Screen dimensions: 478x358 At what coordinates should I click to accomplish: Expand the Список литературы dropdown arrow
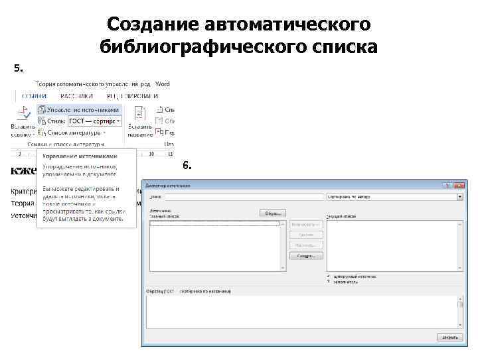104,133
